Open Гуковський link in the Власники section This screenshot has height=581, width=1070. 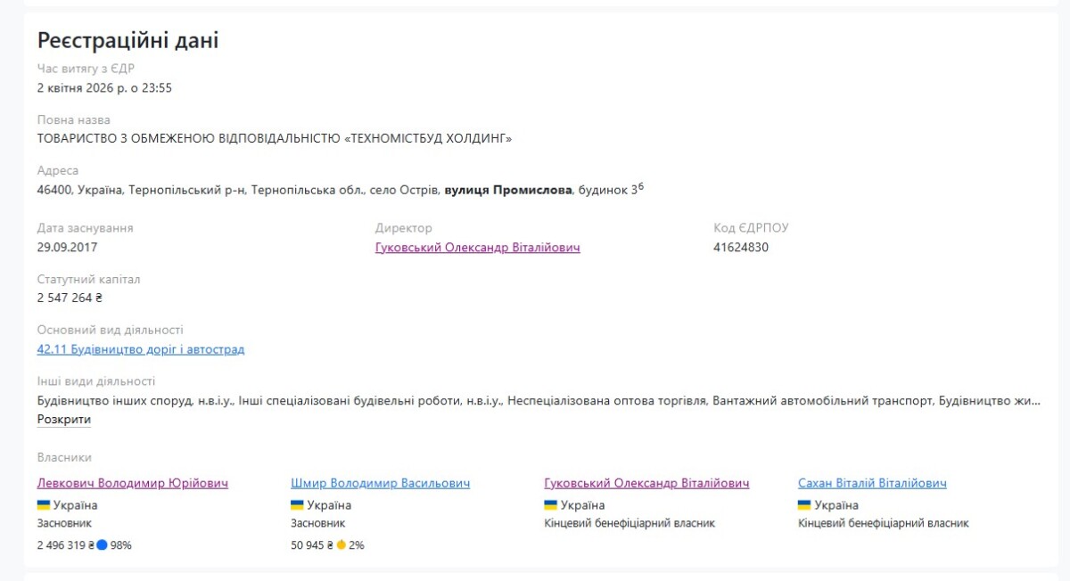[x=646, y=483]
